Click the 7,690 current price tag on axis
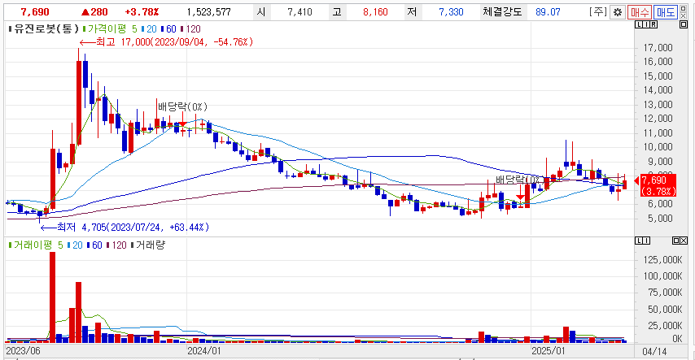The image size is (695, 360). [654, 180]
